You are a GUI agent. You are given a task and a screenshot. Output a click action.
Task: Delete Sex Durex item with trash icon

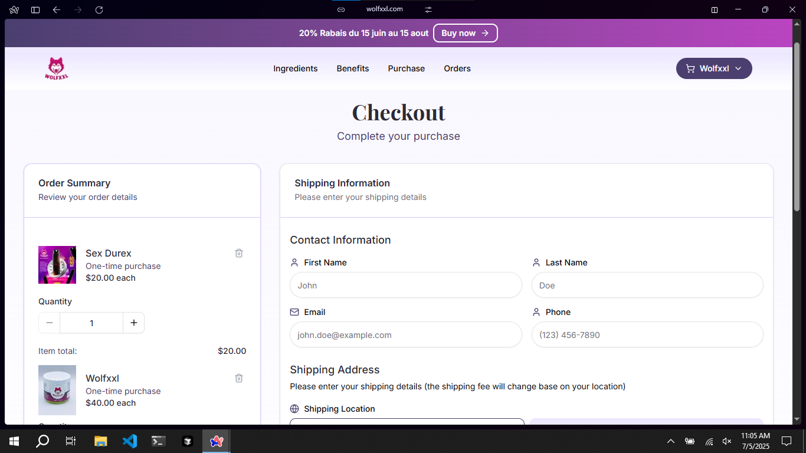coord(239,253)
